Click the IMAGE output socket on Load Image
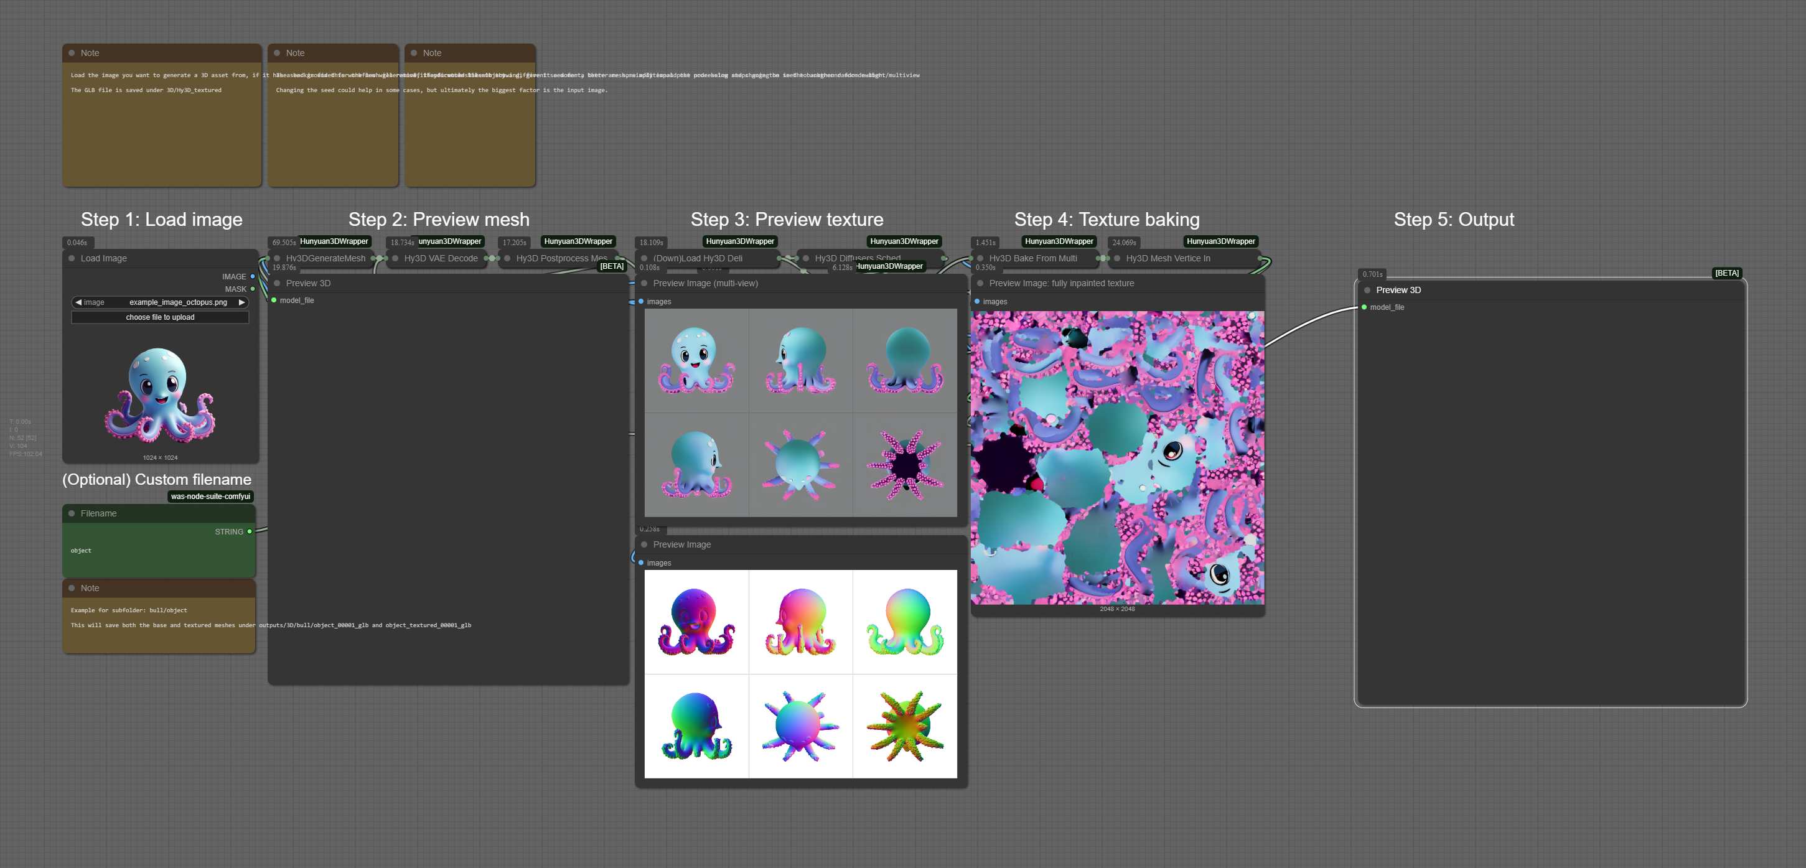The width and height of the screenshot is (1806, 868). click(253, 276)
